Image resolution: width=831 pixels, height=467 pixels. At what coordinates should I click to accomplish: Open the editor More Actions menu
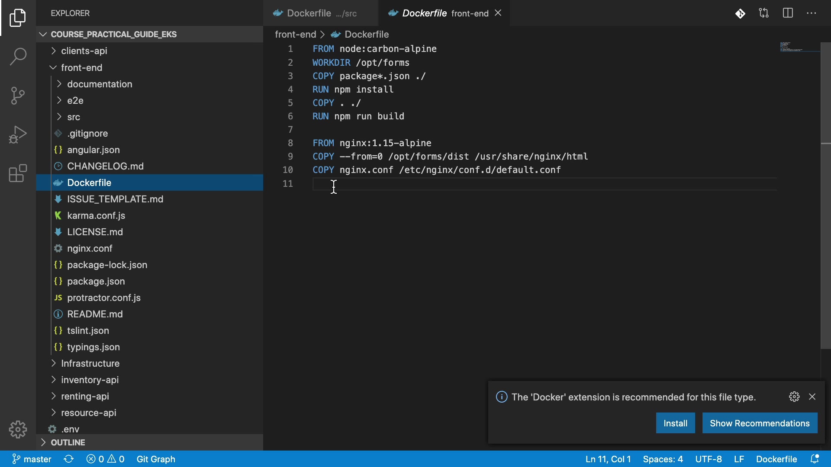(x=812, y=13)
